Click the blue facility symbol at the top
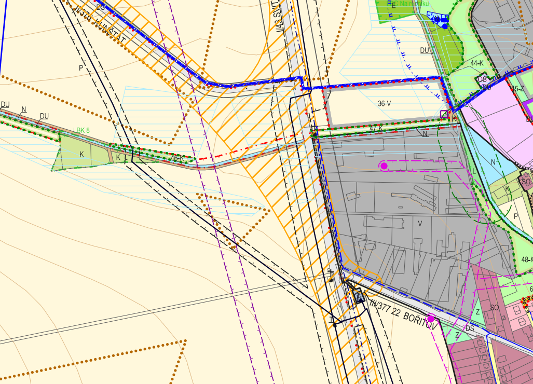533x384 pixels. pyautogui.click(x=439, y=20)
